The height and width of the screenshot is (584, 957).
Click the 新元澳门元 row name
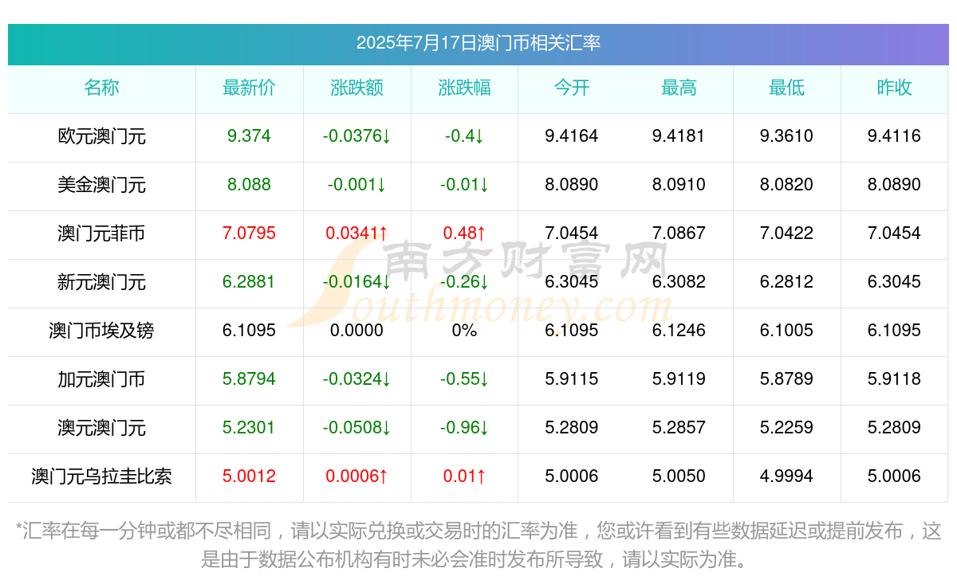pos(102,282)
